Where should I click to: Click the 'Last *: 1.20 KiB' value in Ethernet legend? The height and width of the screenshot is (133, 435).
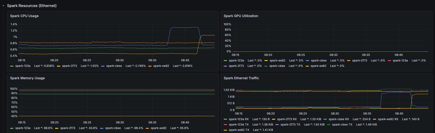(x=311, y=119)
